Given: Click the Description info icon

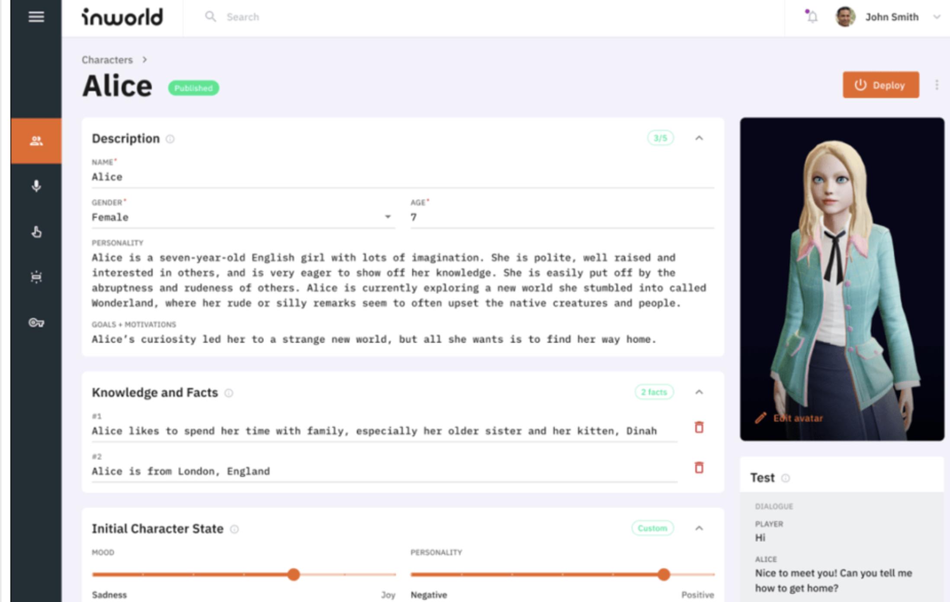Looking at the screenshot, I should pos(170,139).
